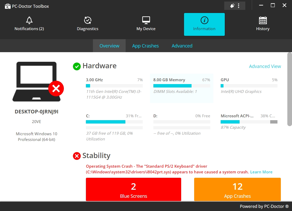This screenshot has height=211, width=292.
Task: Click DIMM Slots Available: 1 text
Action: (175, 92)
